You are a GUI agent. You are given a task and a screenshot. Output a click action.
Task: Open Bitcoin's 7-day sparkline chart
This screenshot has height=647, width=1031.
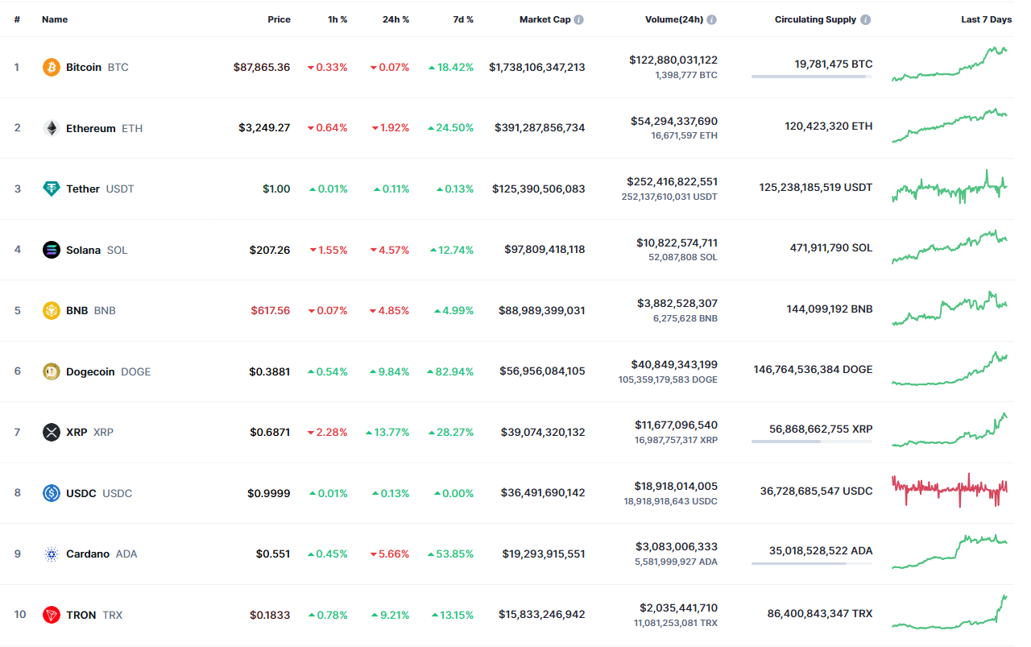pyautogui.click(x=950, y=64)
